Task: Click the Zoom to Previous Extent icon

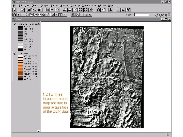Action: 91,10
